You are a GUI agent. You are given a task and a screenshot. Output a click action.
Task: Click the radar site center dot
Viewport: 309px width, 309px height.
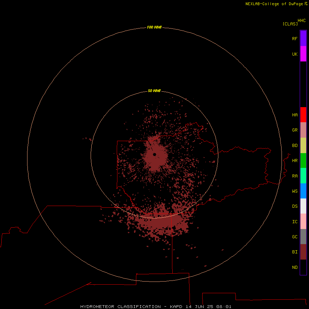[154, 154]
